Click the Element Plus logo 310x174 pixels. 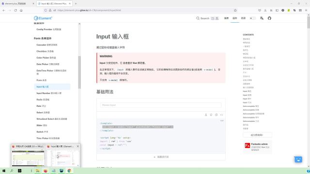(43, 18)
